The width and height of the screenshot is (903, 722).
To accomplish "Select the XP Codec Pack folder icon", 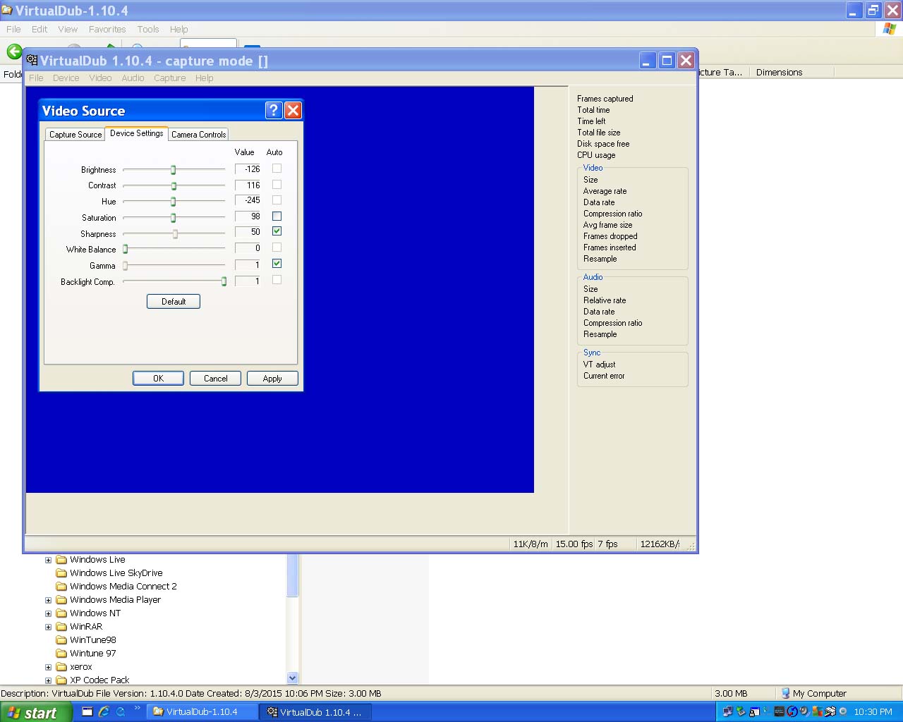I will click(x=61, y=680).
